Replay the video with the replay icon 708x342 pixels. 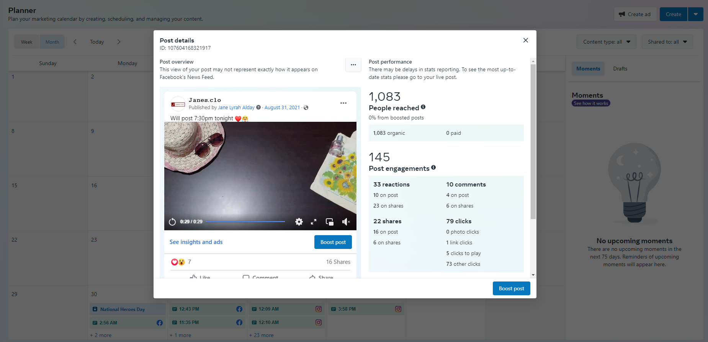172,222
